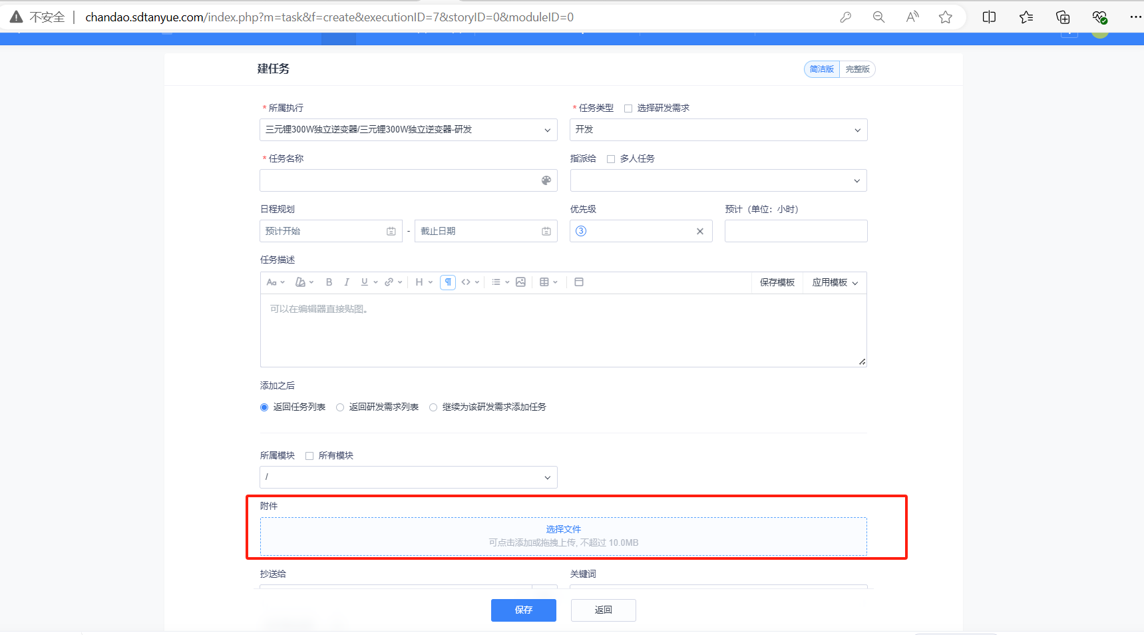Clear the selected priority value
Viewport: 1144px width, 635px height.
coord(700,231)
